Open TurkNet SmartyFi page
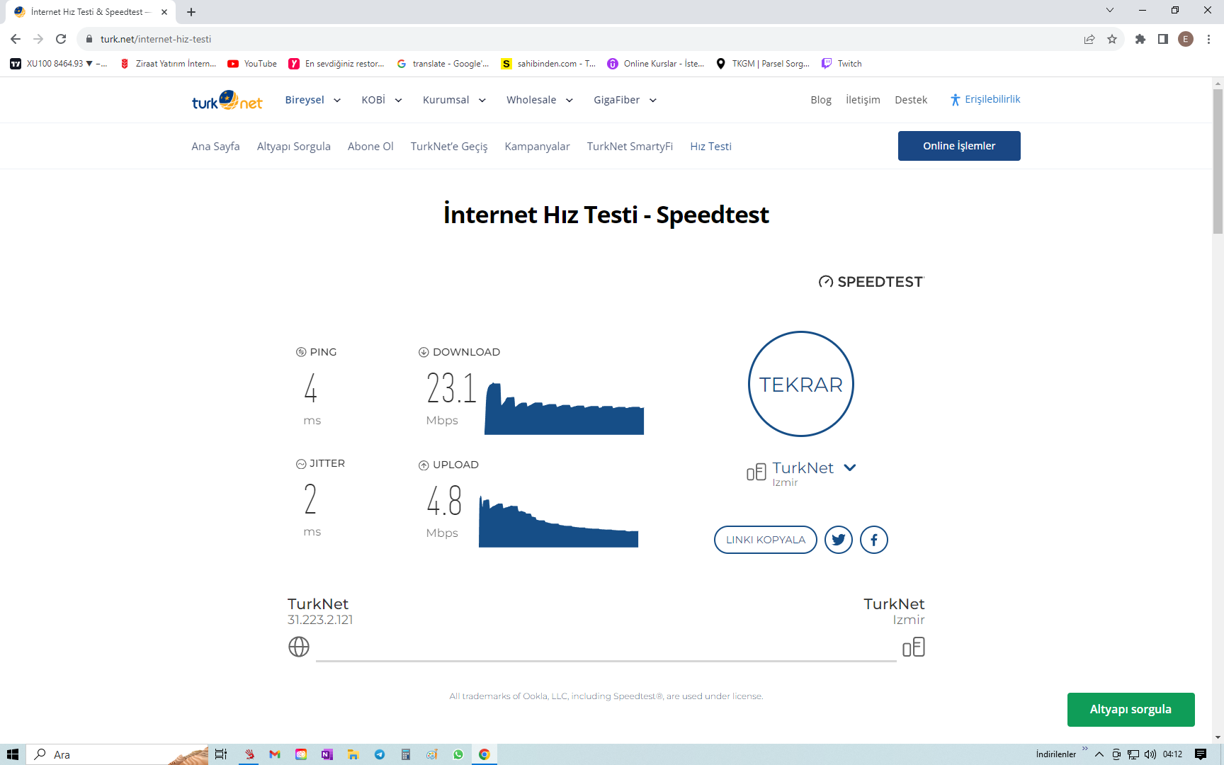1224x765 pixels. pyautogui.click(x=630, y=147)
